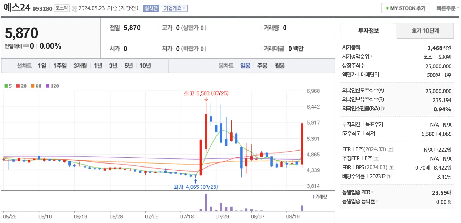
Task: Select the 1일 line chart period
Action: [42, 66]
